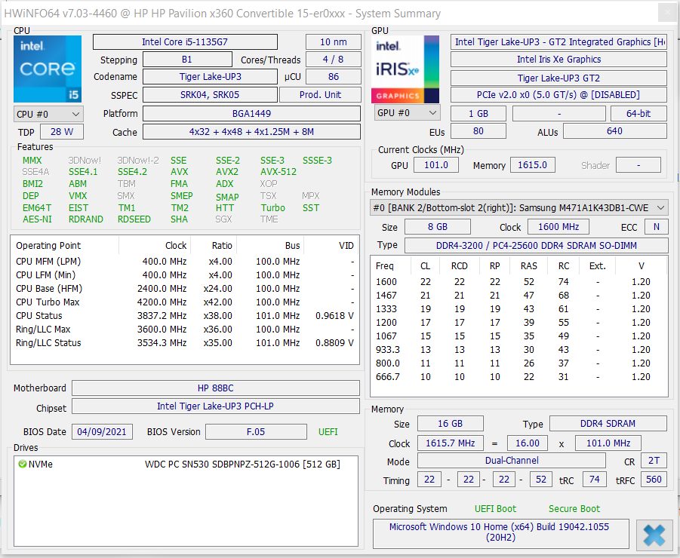680x558 pixels.
Task: Click the TDP 28 W value box
Action: (x=62, y=132)
